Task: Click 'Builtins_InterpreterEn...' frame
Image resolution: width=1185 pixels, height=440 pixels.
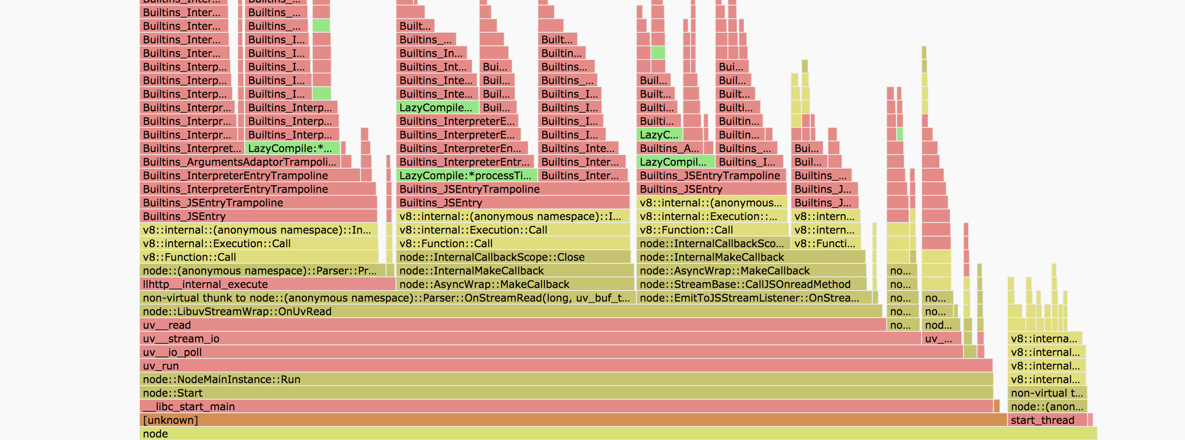Action: 462,149
